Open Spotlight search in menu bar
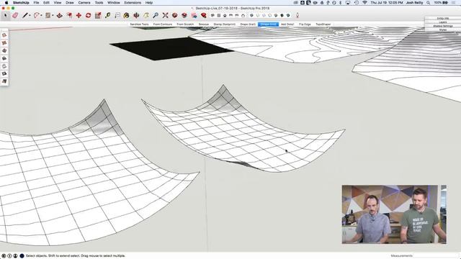Image resolution: width=461 pixels, height=259 pixels. pyautogui.click(x=429, y=3)
